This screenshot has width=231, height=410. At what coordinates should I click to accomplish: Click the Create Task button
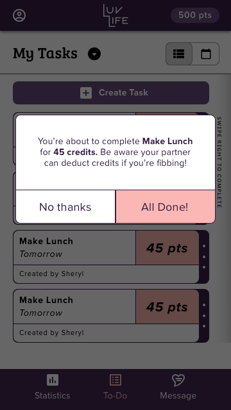point(111,93)
